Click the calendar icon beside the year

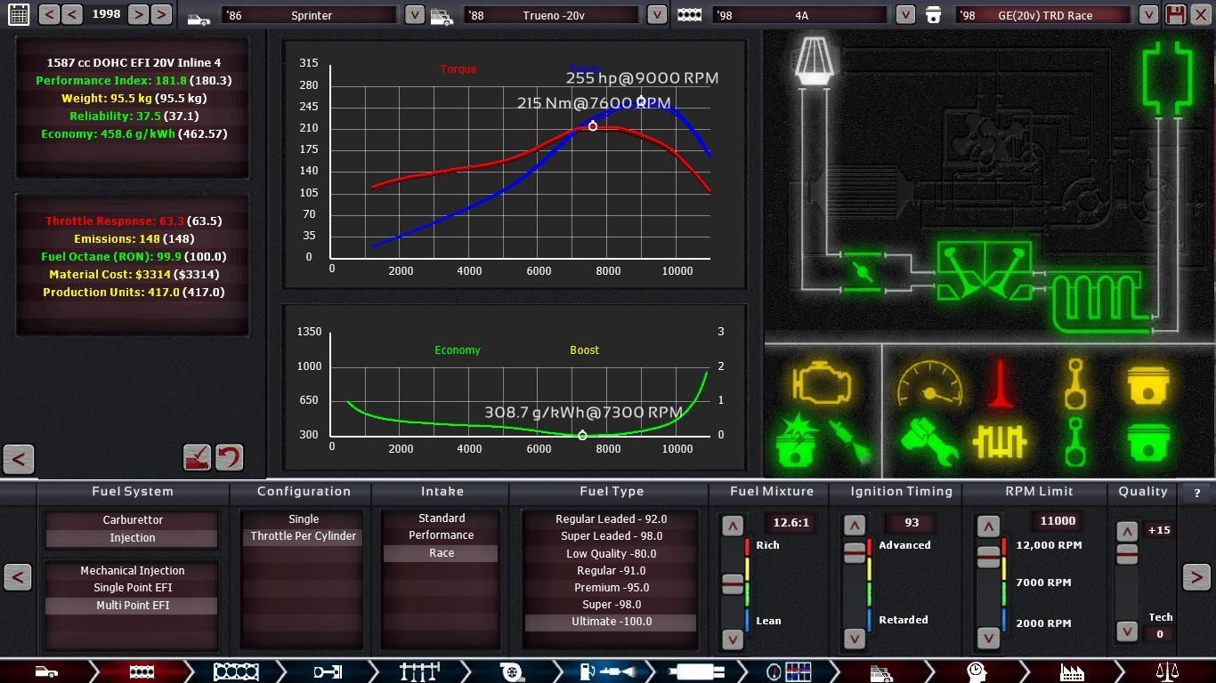(x=18, y=14)
